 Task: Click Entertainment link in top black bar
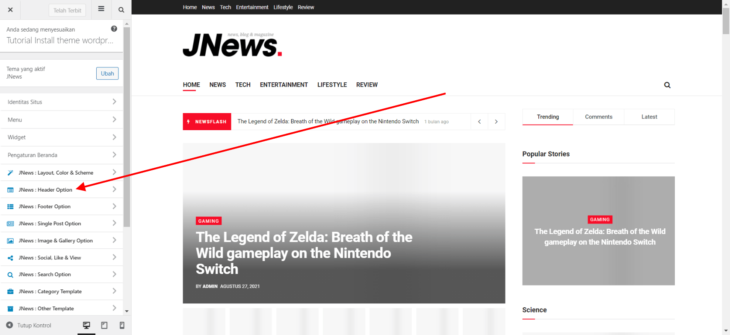click(x=252, y=7)
